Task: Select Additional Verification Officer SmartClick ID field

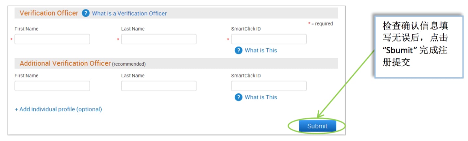Action: pyautogui.click(x=269, y=86)
